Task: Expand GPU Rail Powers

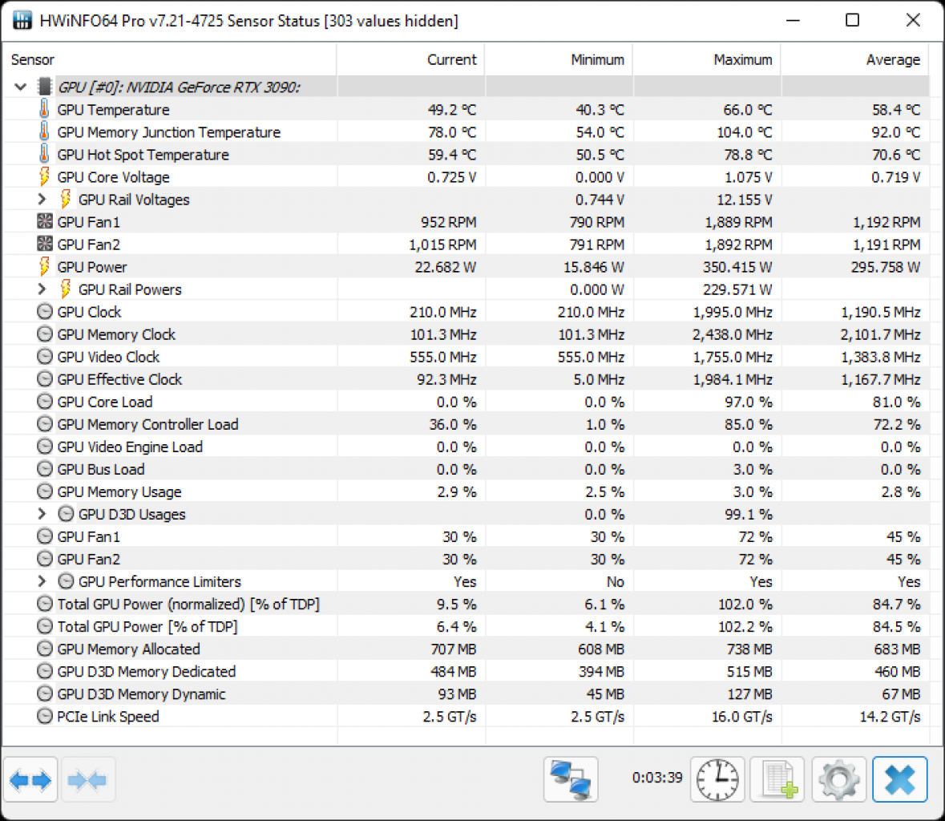Action: tap(42, 289)
